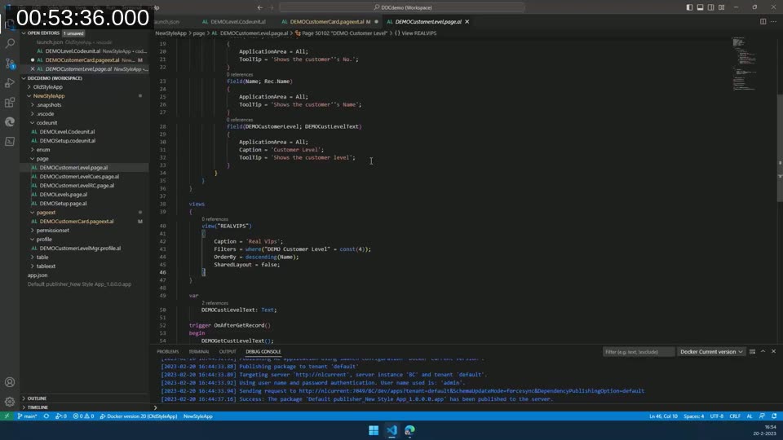Toggle secondary side bar visibility

coord(710,7)
